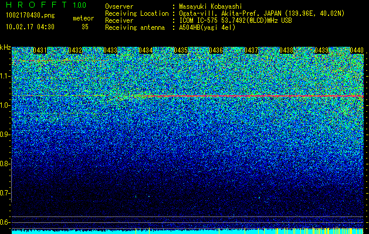Click the 0437 time marker
The image size is (369, 234).
251,50
